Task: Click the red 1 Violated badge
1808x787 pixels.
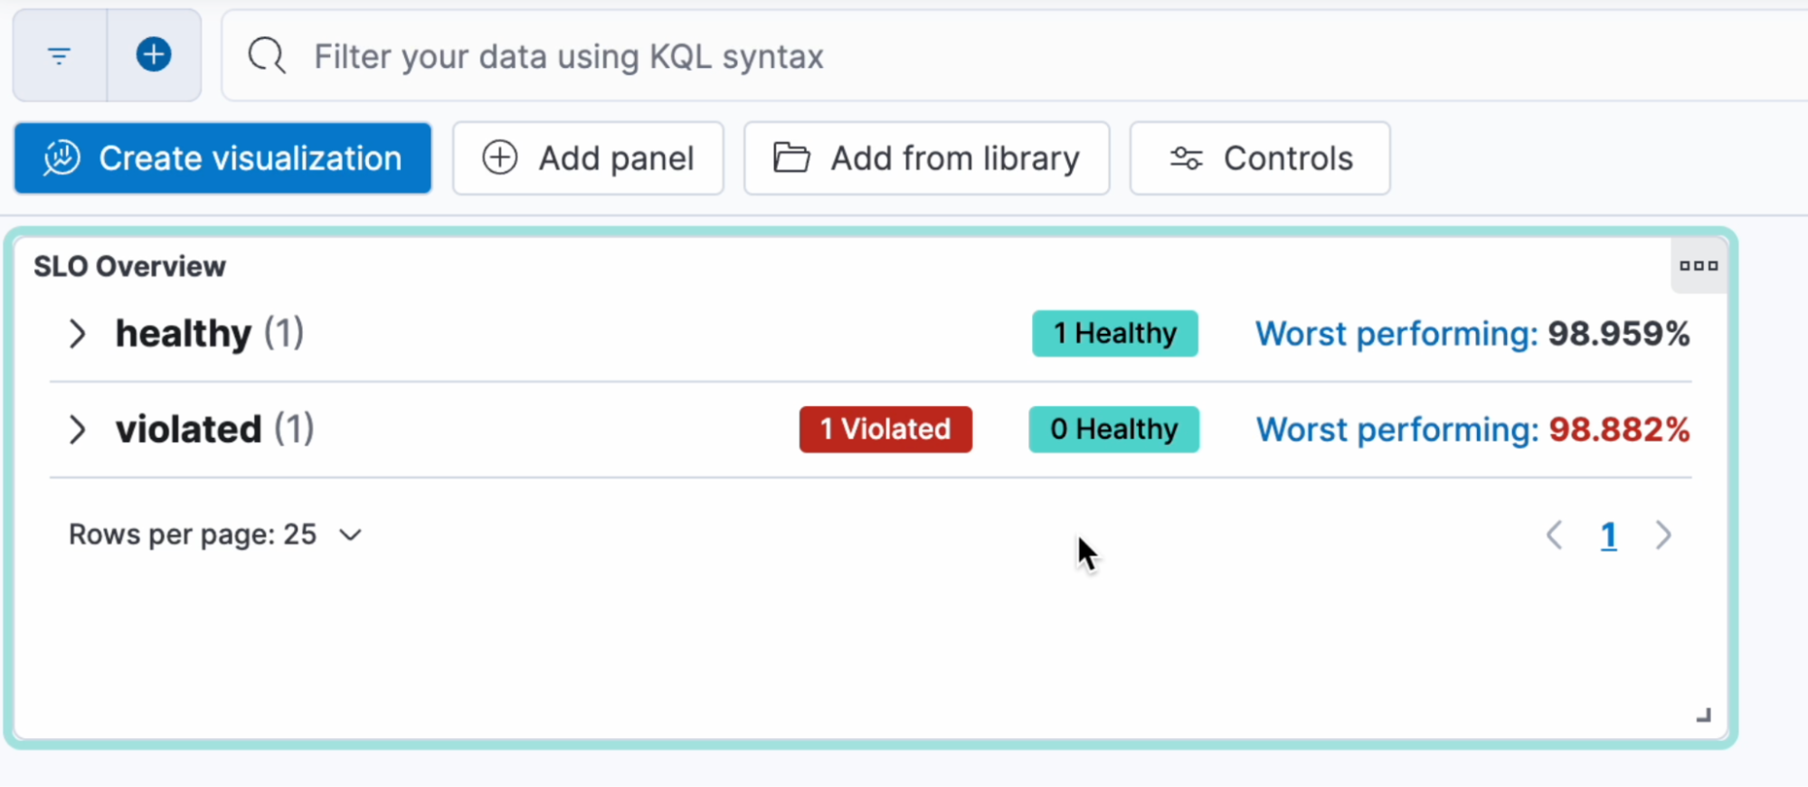Action: (885, 429)
